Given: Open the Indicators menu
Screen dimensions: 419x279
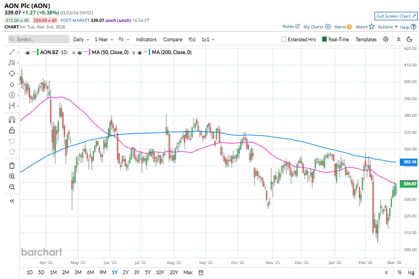Looking at the screenshot, I should click(146, 39).
